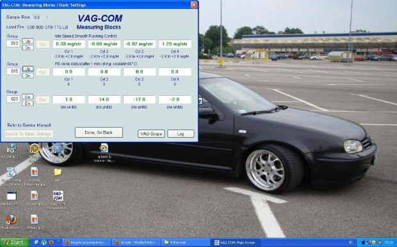Open the Norton globe shortcut on the desktop

[x=34, y=148]
